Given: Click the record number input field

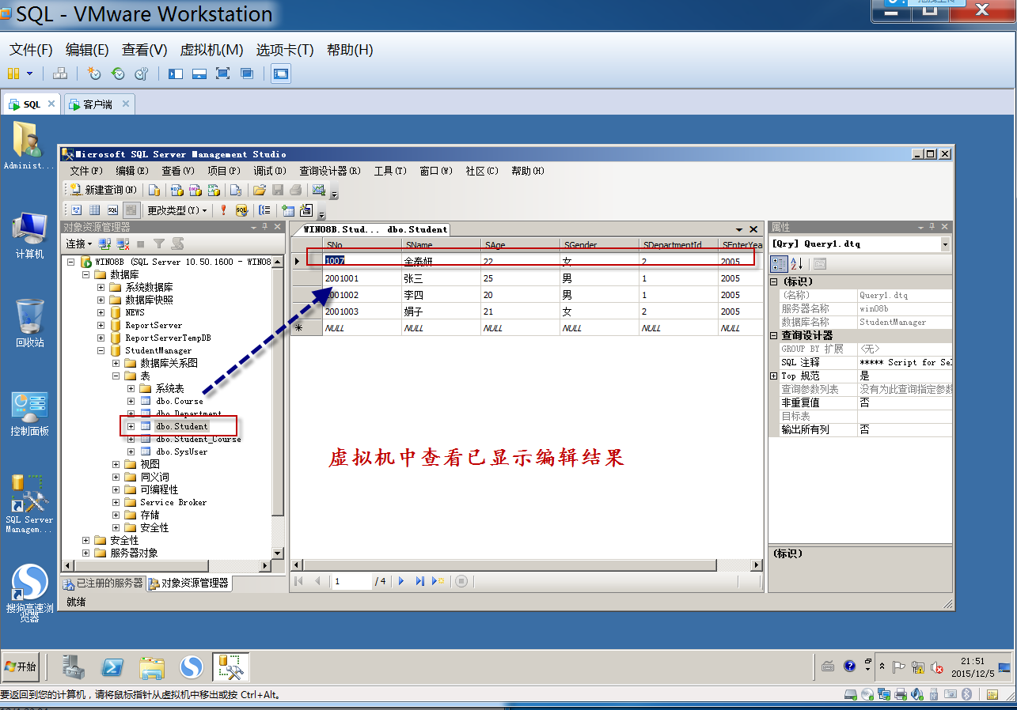Looking at the screenshot, I should pos(351,581).
